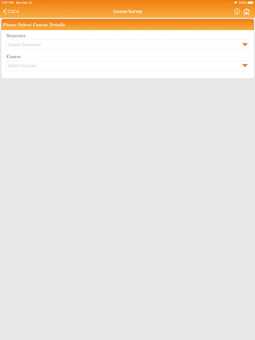Return to CUCA via back label
The image size is (255, 340).
[x=13, y=11]
